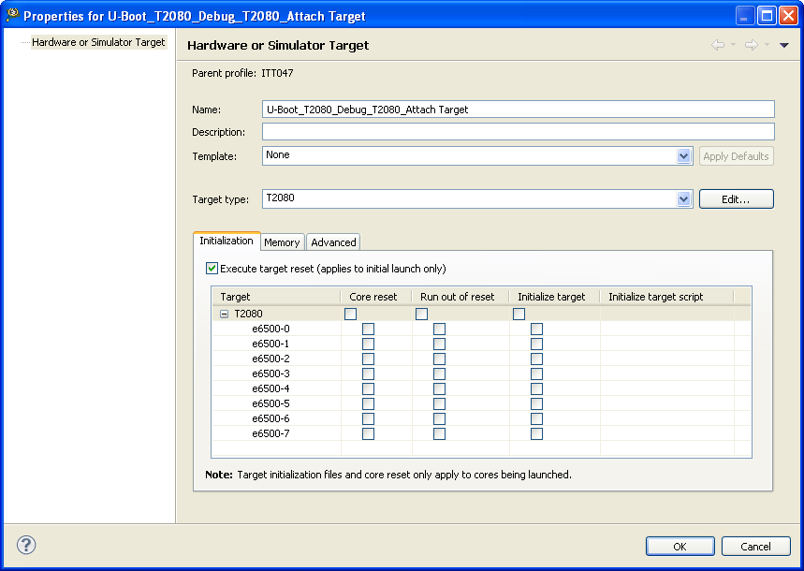Open the view menu triangle icon
Viewport: 804px width, 571px height.
point(784,45)
